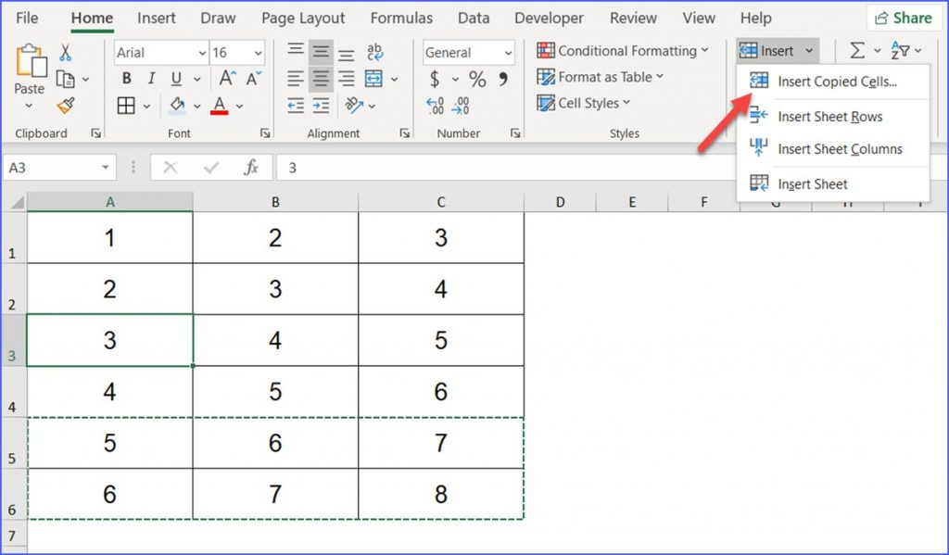Switch to the Draw tab
The height and width of the screenshot is (555, 949).
[218, 19]
